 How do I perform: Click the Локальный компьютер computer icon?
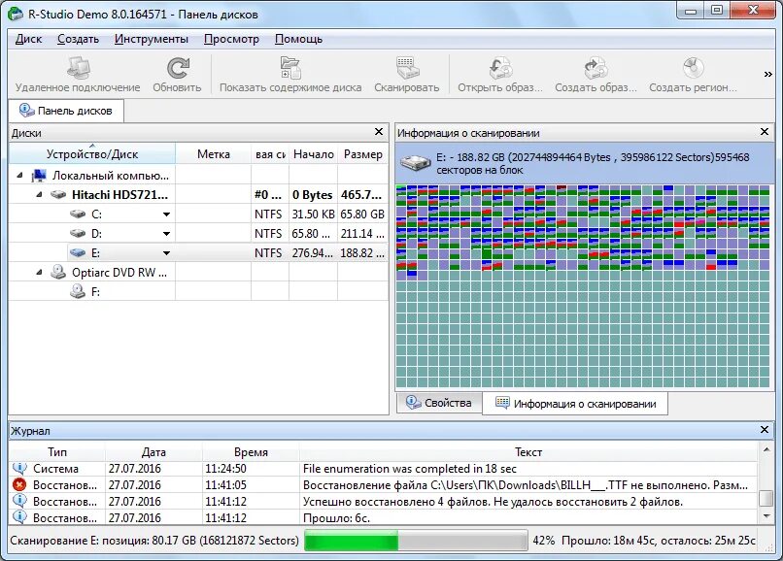point(39,175)
